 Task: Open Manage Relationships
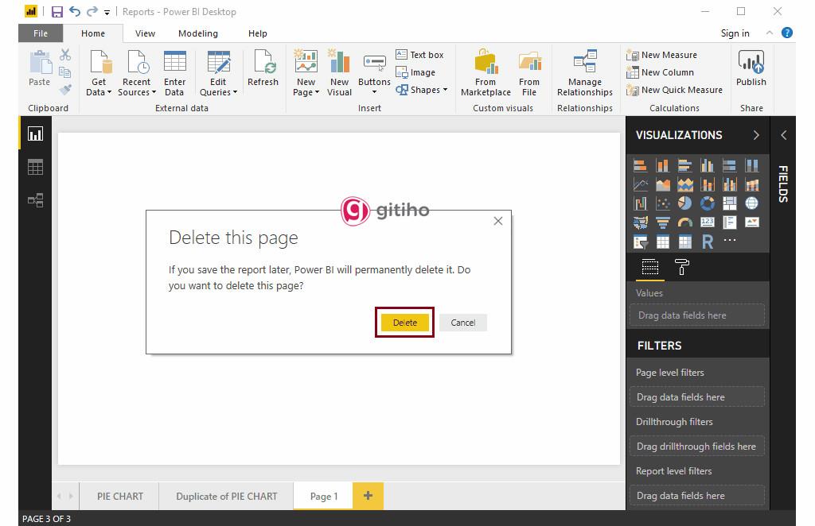click(x=585, y=73)
